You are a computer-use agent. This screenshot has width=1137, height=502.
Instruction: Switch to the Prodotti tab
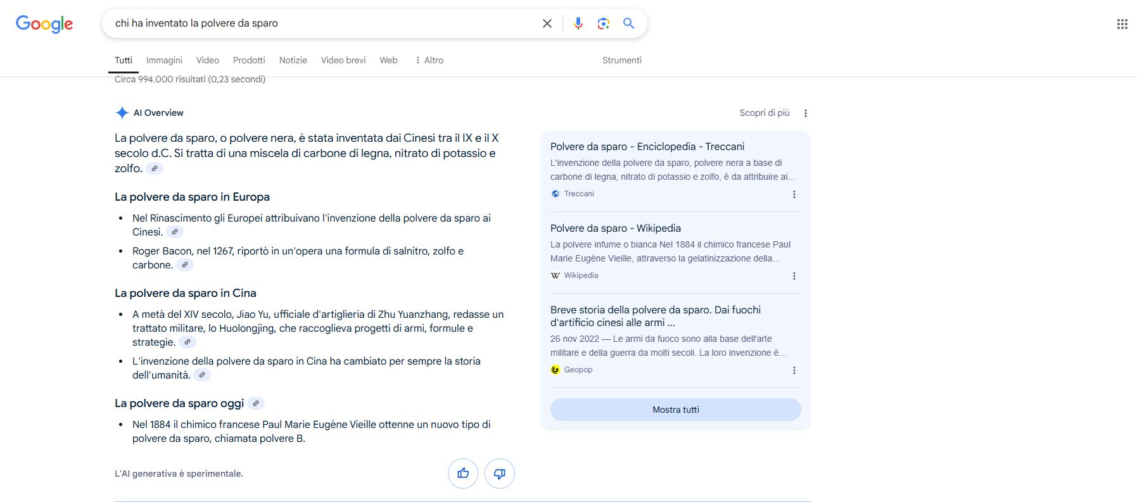pos(249,60)
